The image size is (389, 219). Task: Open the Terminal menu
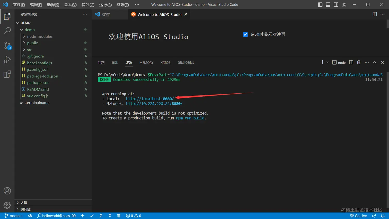(123, 5)
